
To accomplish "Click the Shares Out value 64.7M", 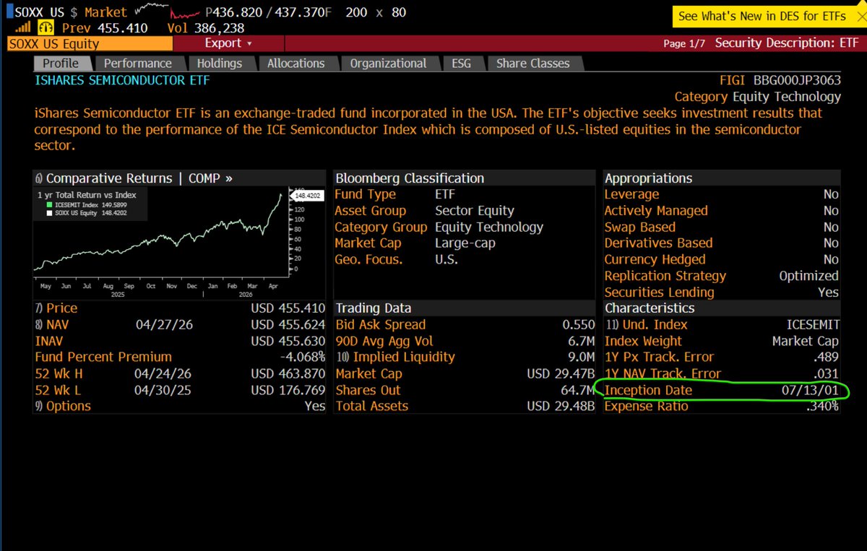I will 579,390.
